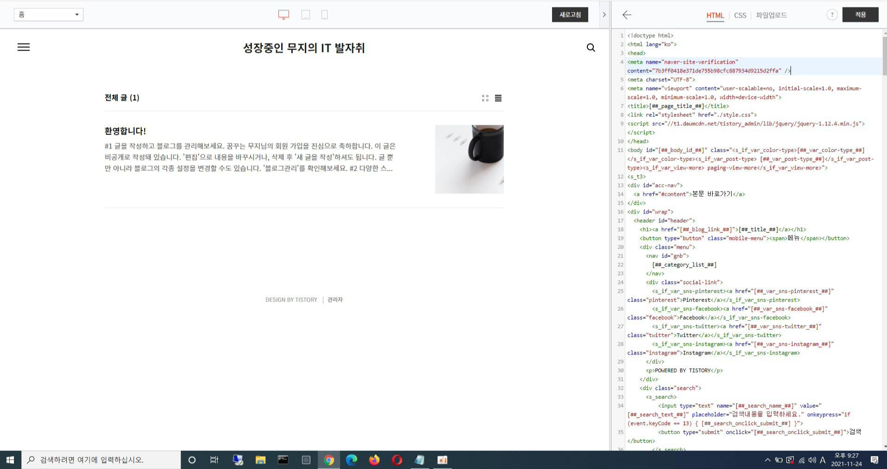This screenshot has height=469, width=887.
Task: Select list view for posts
Action: (x=498, y=98)
